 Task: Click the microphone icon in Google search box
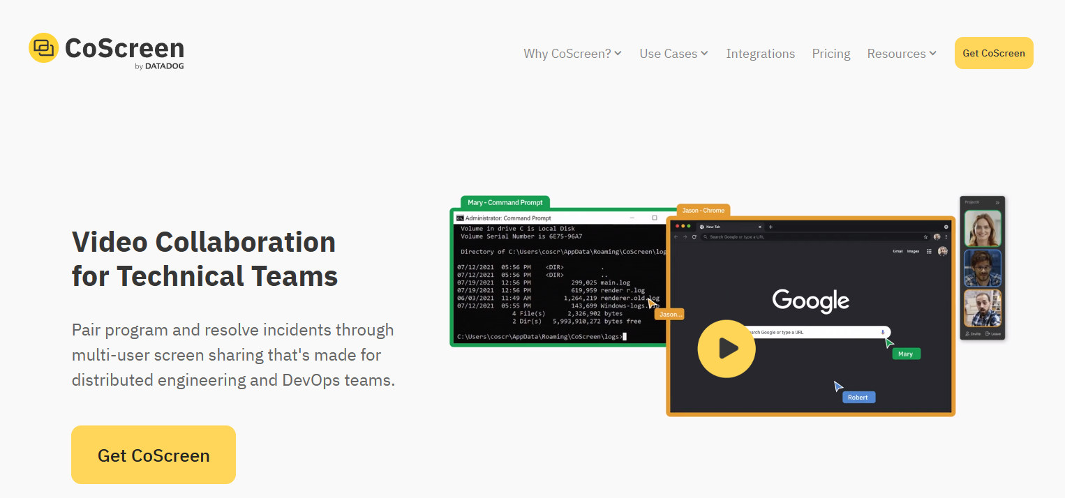883,332
